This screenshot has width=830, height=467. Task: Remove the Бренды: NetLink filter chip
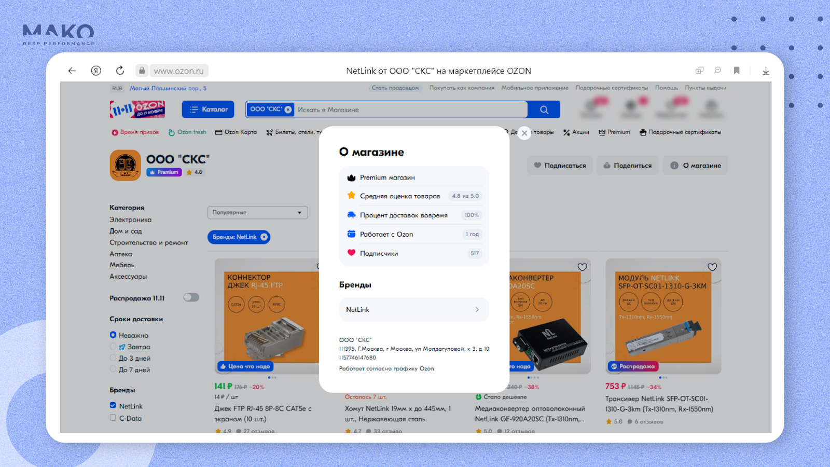[x=264, y=237]
